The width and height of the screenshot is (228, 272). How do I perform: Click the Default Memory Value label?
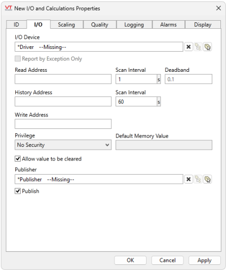tap(142, 136)
